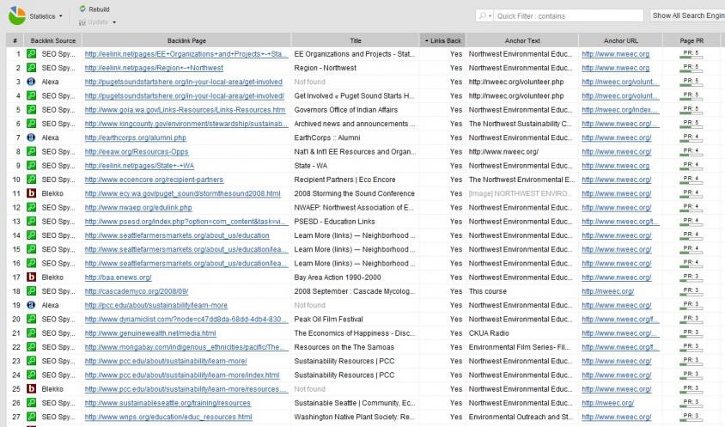Sort by Links Back column header
The height and width of the screenshot is (427, 725).
pyautogui.click(x=442, y=40)
